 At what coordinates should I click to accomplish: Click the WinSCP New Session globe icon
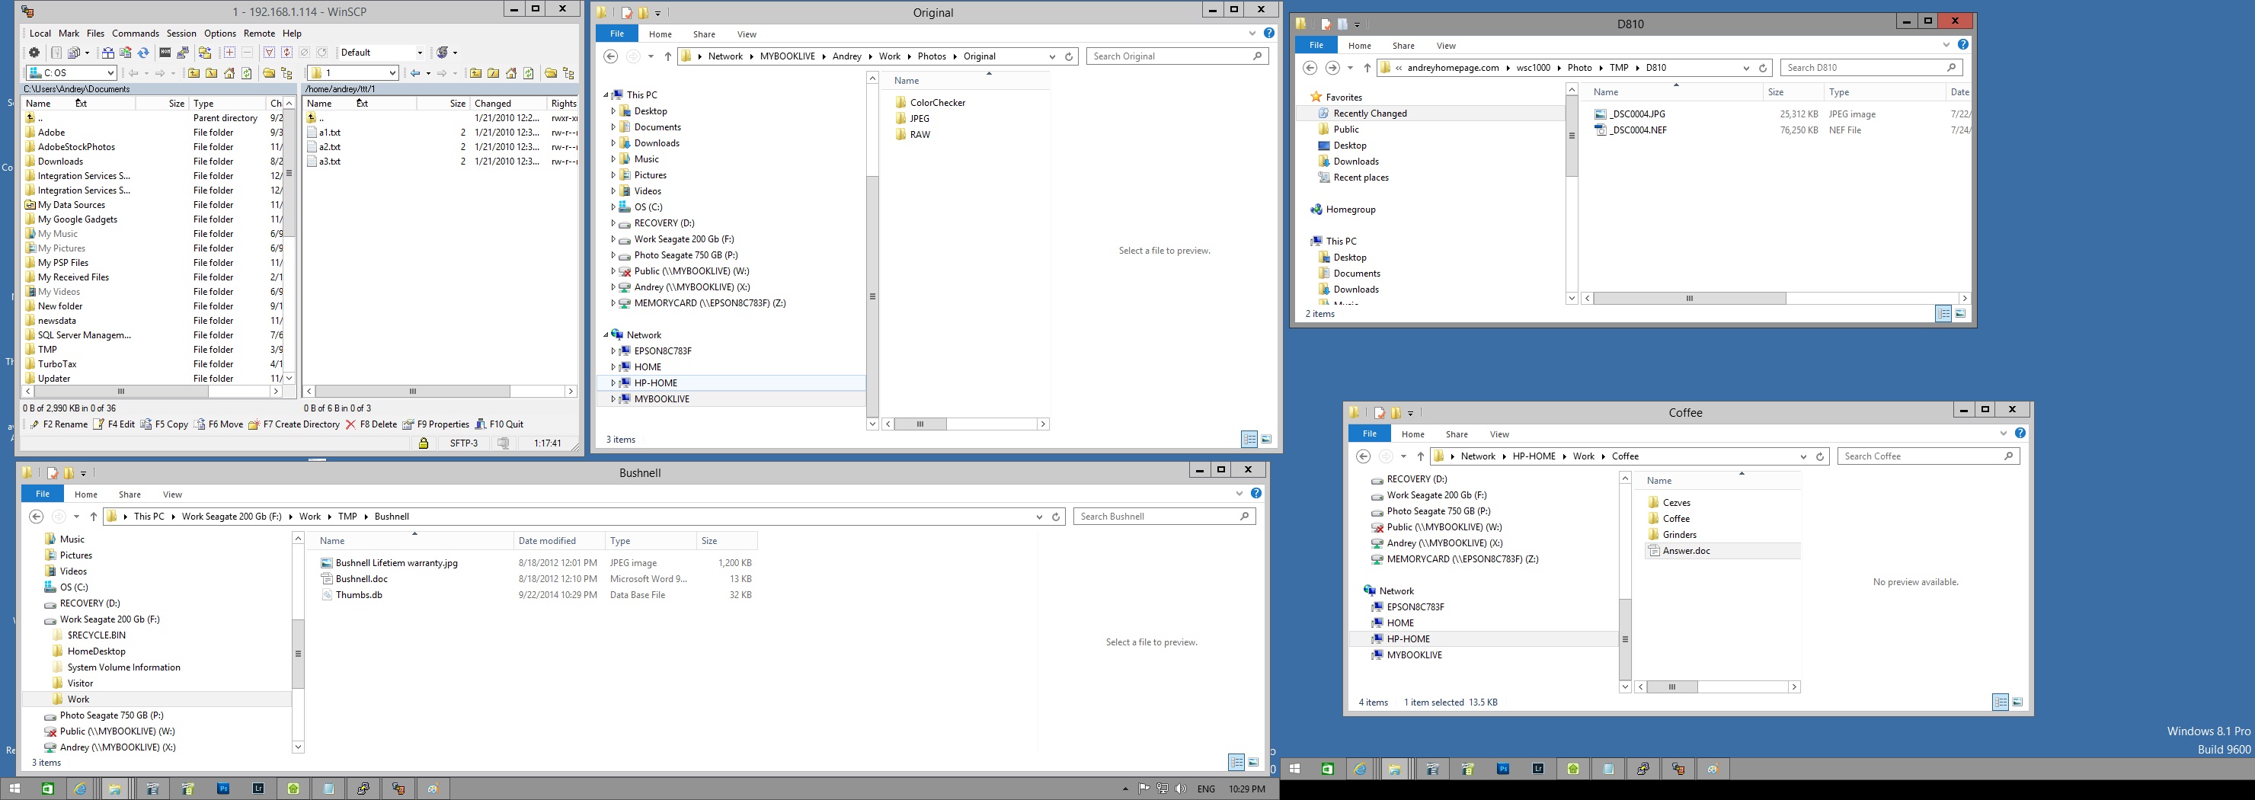(x=443, y=53)
